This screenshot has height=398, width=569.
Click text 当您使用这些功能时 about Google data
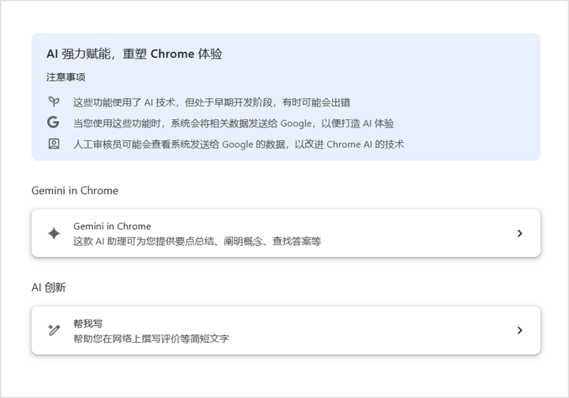(233, 123)
